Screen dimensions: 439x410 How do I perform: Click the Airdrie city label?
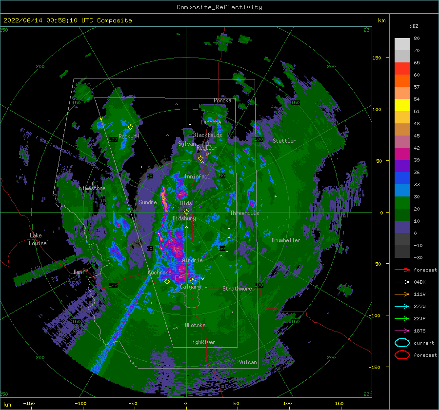[192, 260]
